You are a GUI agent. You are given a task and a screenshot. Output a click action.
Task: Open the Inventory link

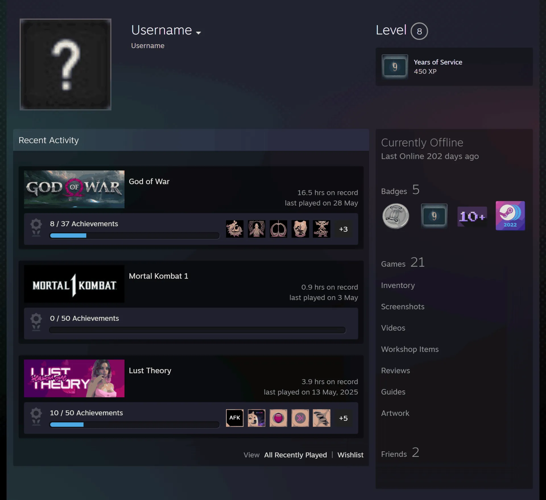coord(398,285)
